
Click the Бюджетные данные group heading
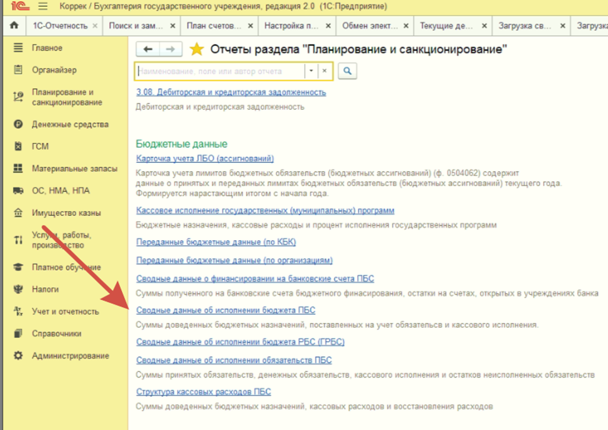(x=182, y=144)
